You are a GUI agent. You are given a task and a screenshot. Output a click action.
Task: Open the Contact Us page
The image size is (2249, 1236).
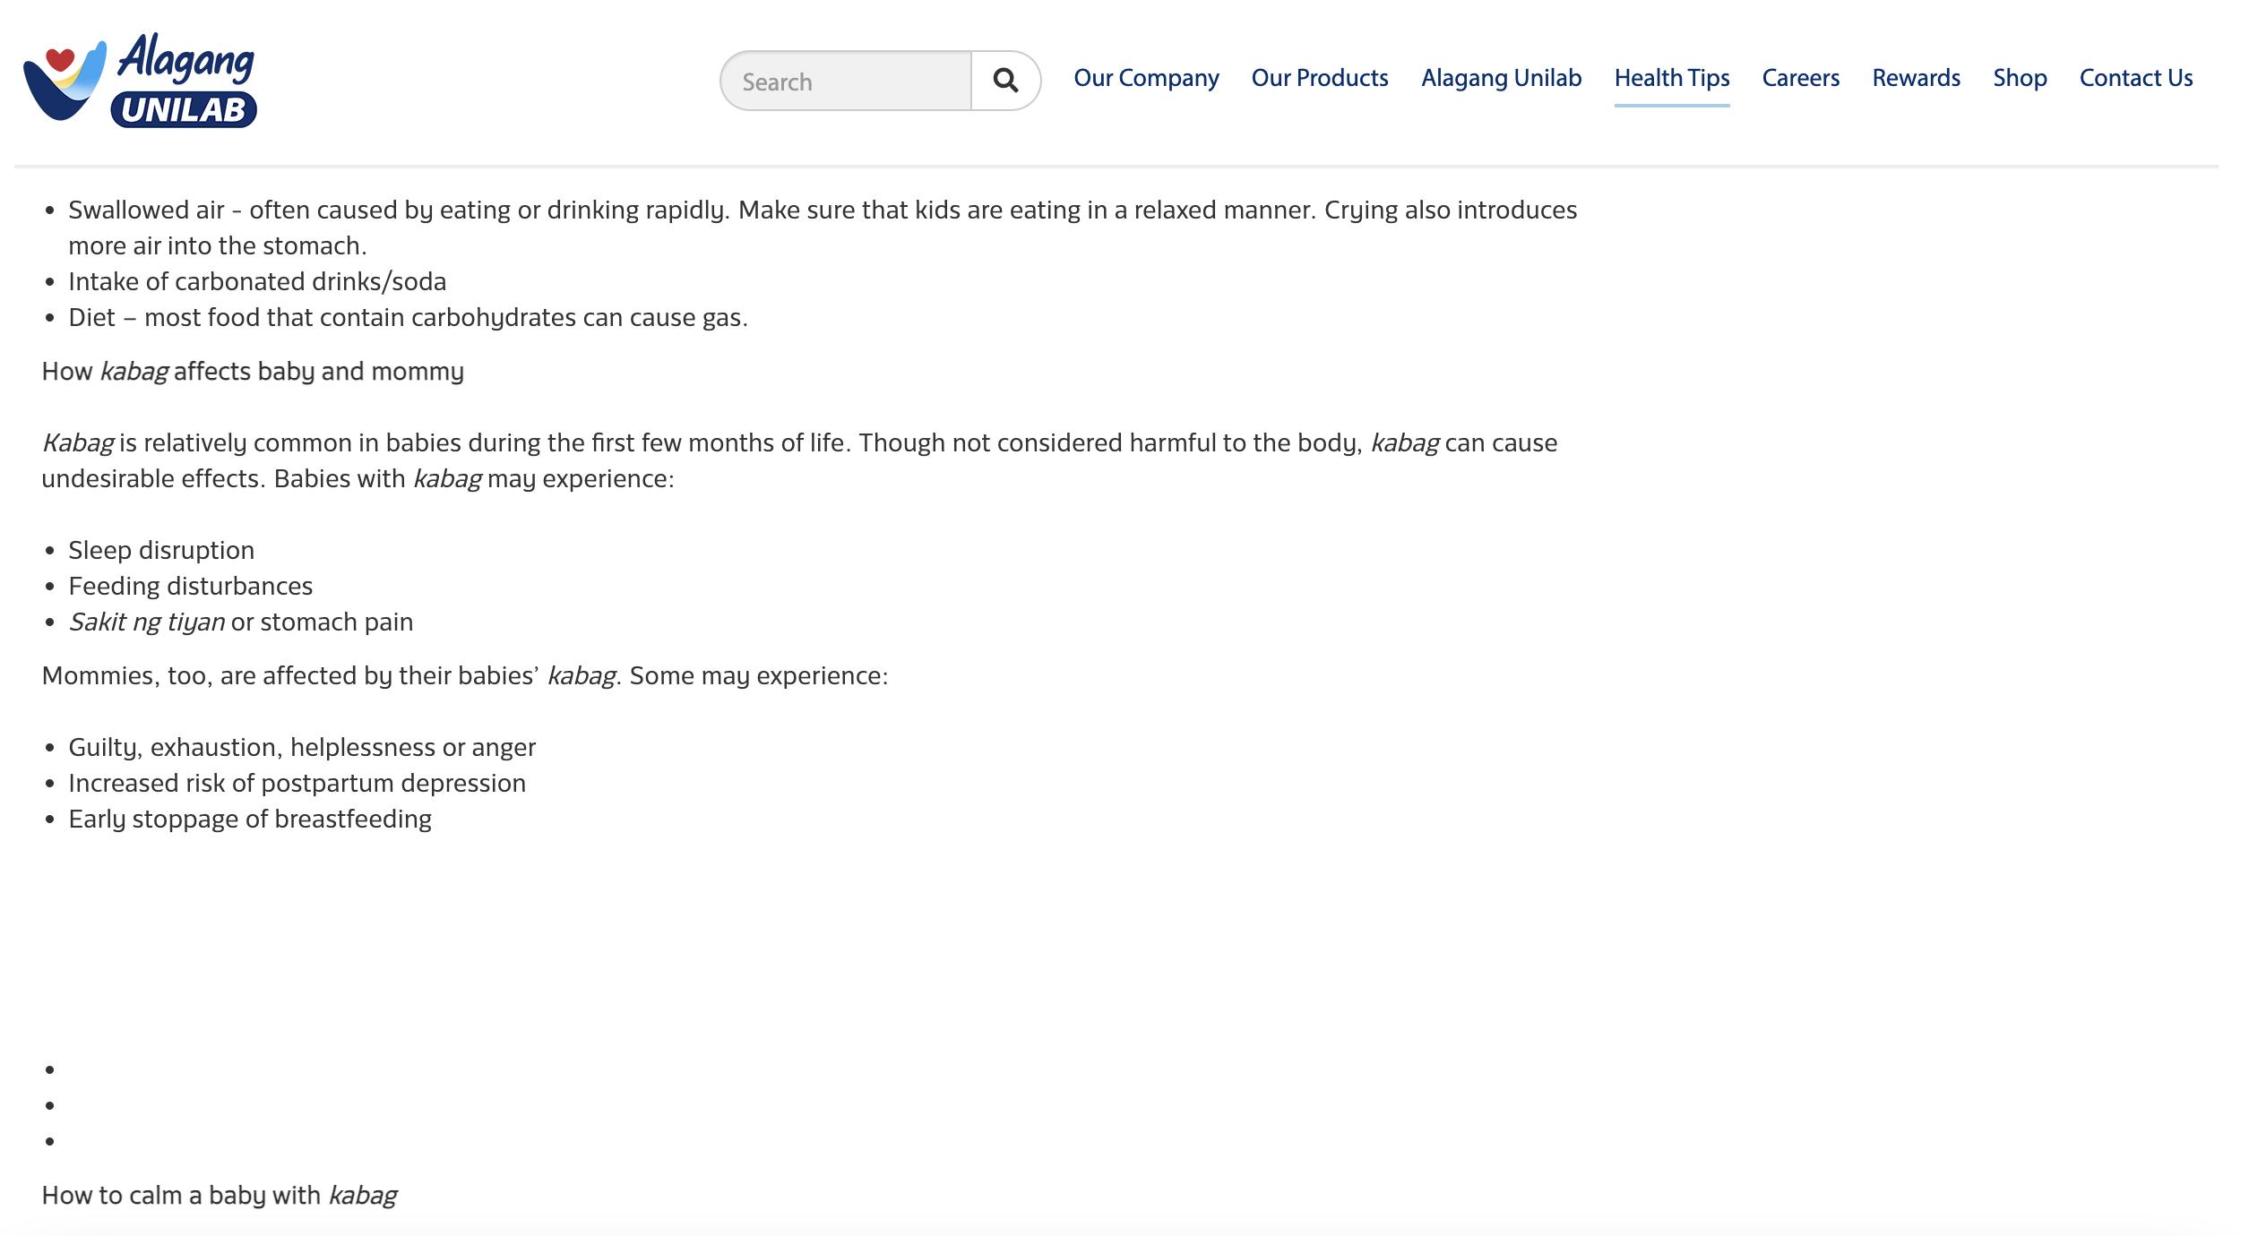coord(2135,78)
